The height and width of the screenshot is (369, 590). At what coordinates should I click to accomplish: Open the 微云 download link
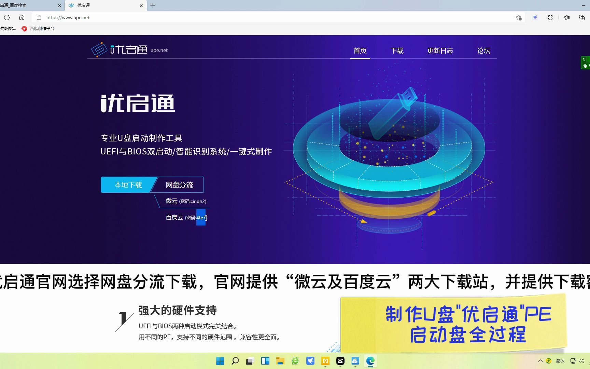(186, 201)
